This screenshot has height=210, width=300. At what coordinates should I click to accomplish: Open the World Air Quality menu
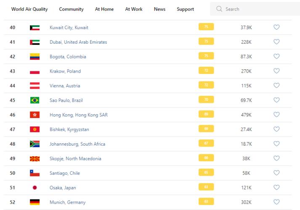click(x=29, y=9)
